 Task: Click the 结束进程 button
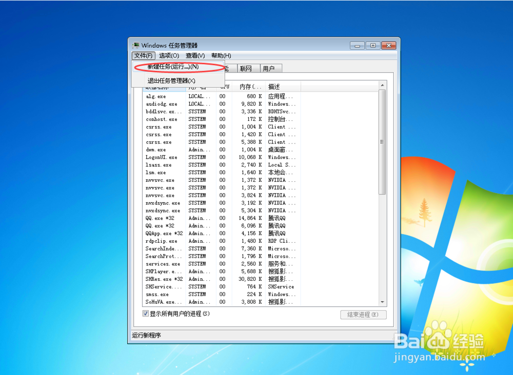pos(363,314)
